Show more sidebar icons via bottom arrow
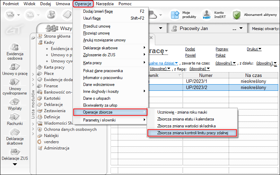Viewport: 280px width, 175px height. click(x=15, y=164)
